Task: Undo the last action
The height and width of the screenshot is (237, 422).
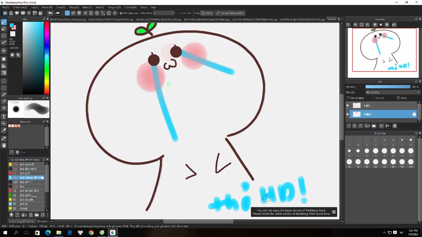Action: [x=50, y=13]
